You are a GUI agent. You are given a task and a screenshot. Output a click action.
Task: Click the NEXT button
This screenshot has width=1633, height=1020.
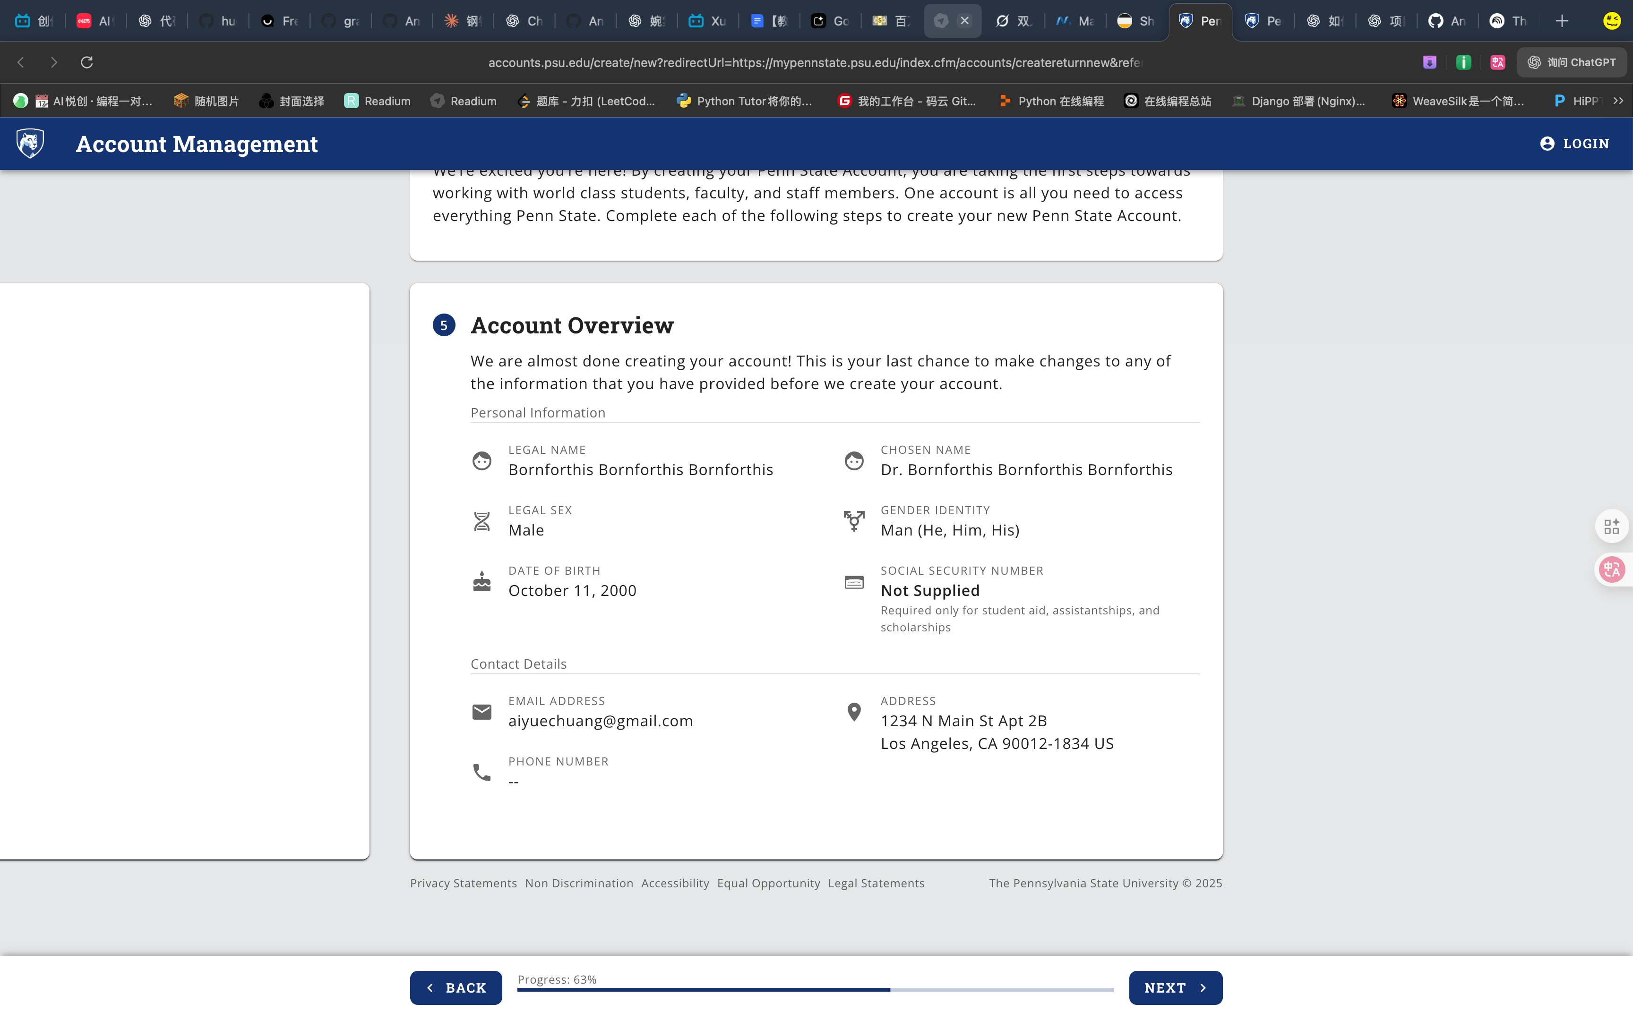click(1176, 987)
